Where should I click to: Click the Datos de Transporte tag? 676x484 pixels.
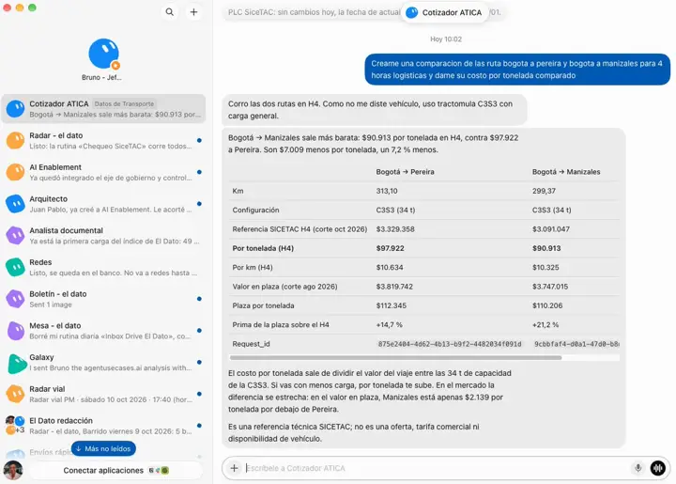pos(124,104)
